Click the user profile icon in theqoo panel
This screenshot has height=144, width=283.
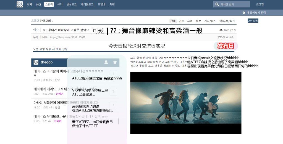click(x=106, y=62)
